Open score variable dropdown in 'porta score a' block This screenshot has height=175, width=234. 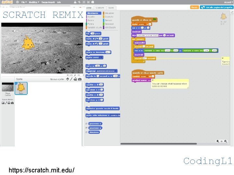pyautogui.click(x=142, y=24)
